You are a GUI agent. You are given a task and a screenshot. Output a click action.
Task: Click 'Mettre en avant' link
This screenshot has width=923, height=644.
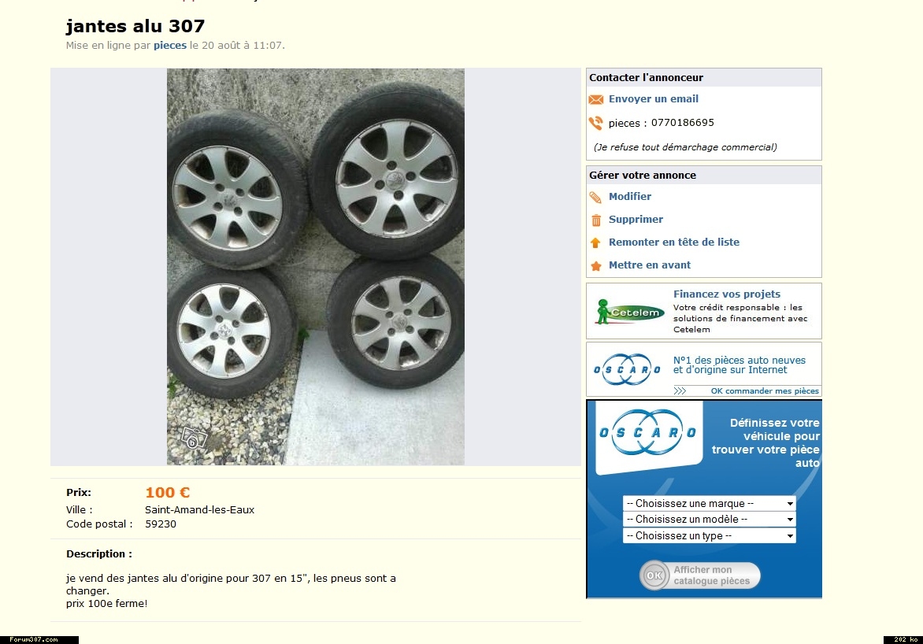point(650,265)
